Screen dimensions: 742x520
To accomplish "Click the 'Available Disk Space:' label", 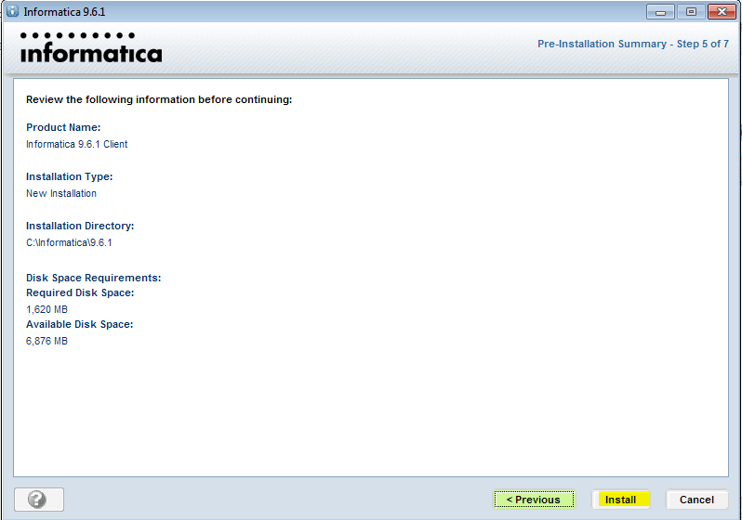I will [x=80, y=324].
